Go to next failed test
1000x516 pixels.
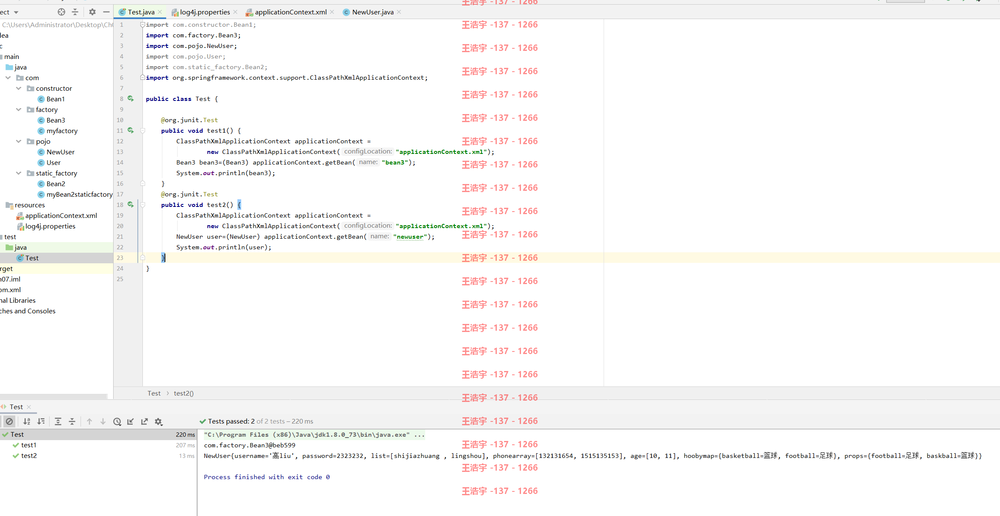(103, 421)
